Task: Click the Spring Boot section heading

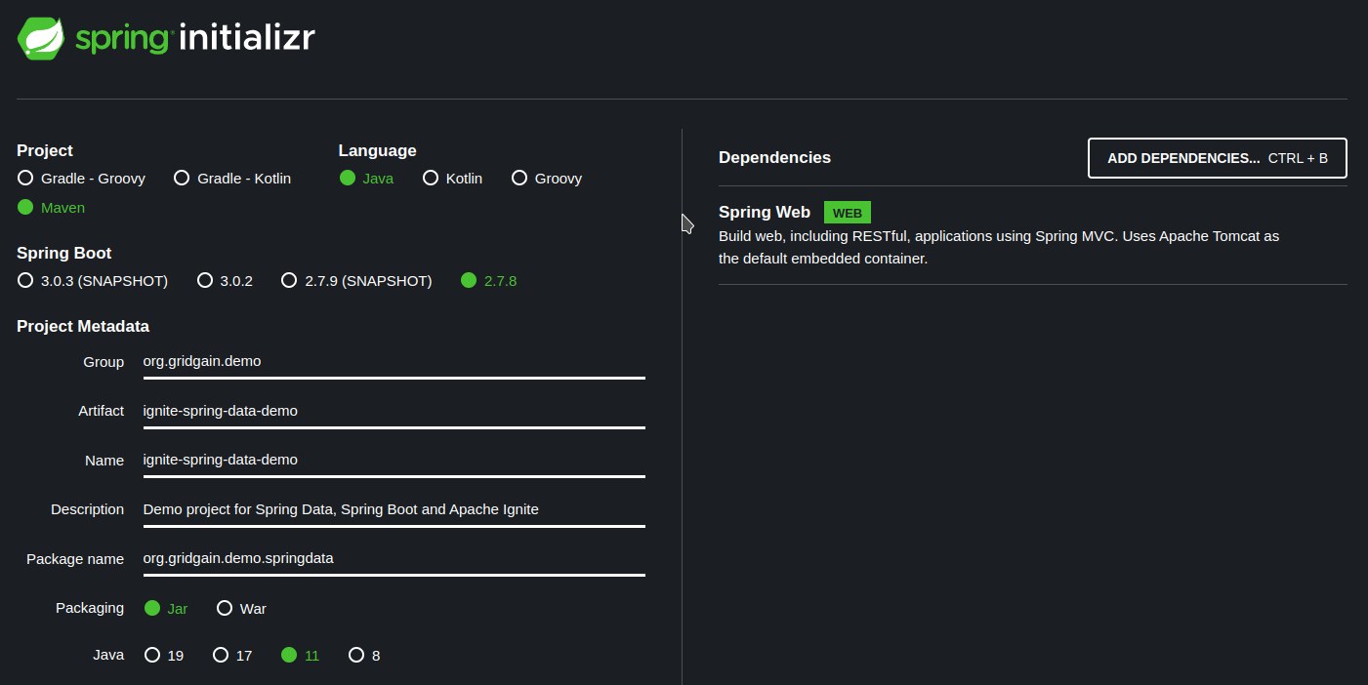Action: coord(64,253)
